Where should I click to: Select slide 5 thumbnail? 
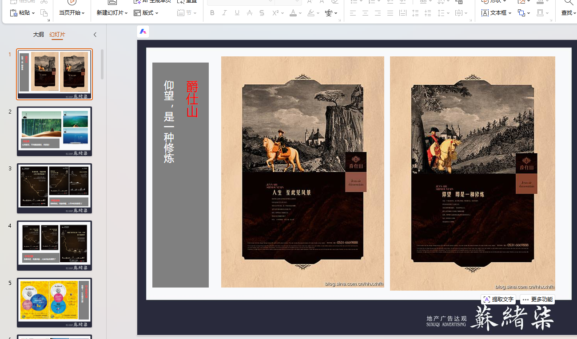point(55,303)
